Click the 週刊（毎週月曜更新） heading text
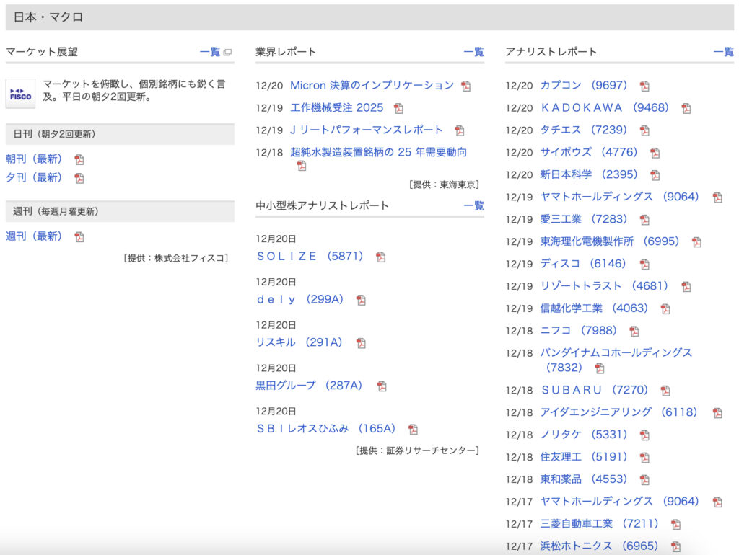The height and width of the screenshot is (555, 739). (56, 212)
